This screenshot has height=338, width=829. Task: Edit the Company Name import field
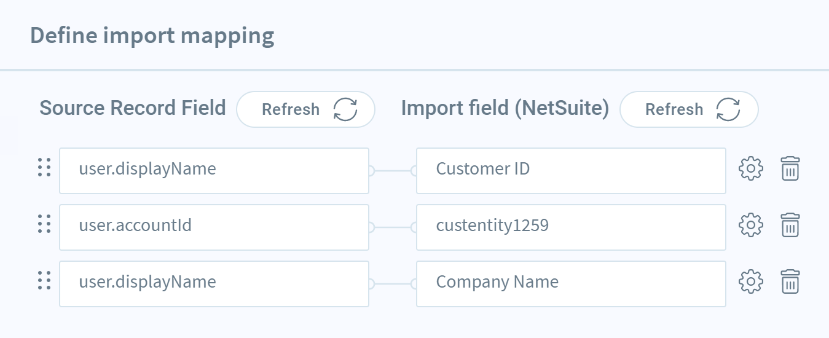click(571, 284)
